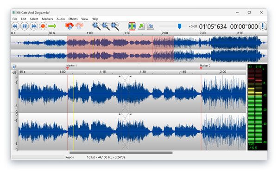The image size is (278, 174).
Task: Maximize the application window
Action: [249, 12]
